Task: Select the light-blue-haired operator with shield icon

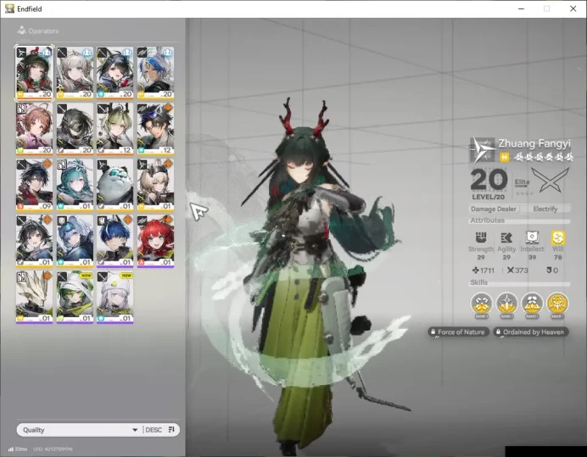Action: [x=75, y=241]
